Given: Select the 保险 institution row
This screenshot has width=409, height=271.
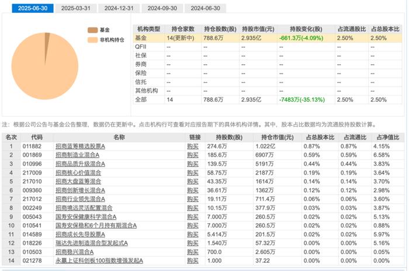Looking at the screenshot, I should tap(268, 73).
